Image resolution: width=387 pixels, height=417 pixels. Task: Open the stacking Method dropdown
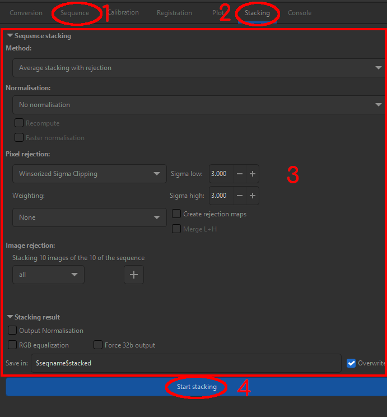[x=197, y=68]
